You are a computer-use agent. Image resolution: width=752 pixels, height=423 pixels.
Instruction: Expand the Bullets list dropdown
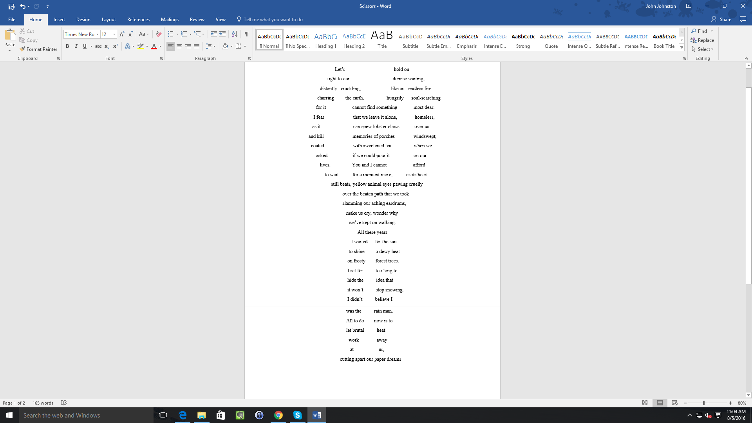point(177,34)
